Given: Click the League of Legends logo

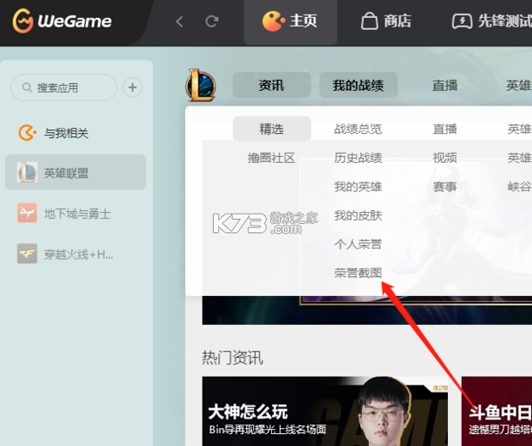Looking at the screenshot, I should click(x=201, y=85).
